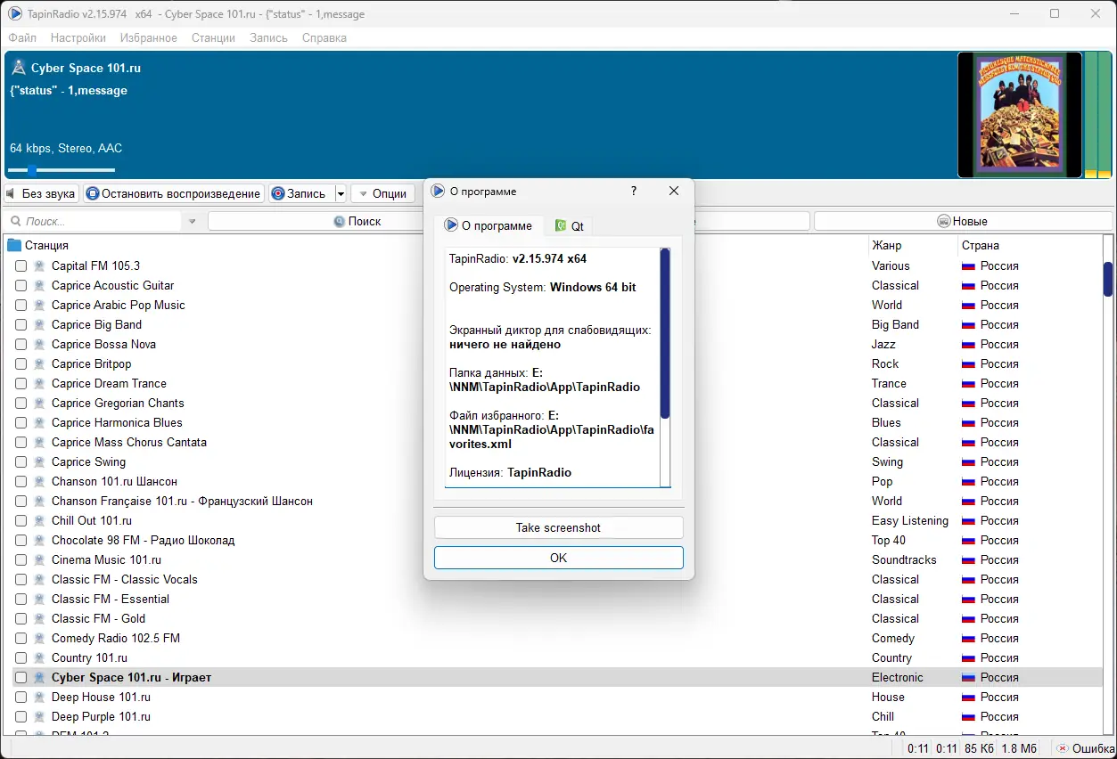
Task: Select Chanson Française 101.ru station row
Action: pos(182,501)
